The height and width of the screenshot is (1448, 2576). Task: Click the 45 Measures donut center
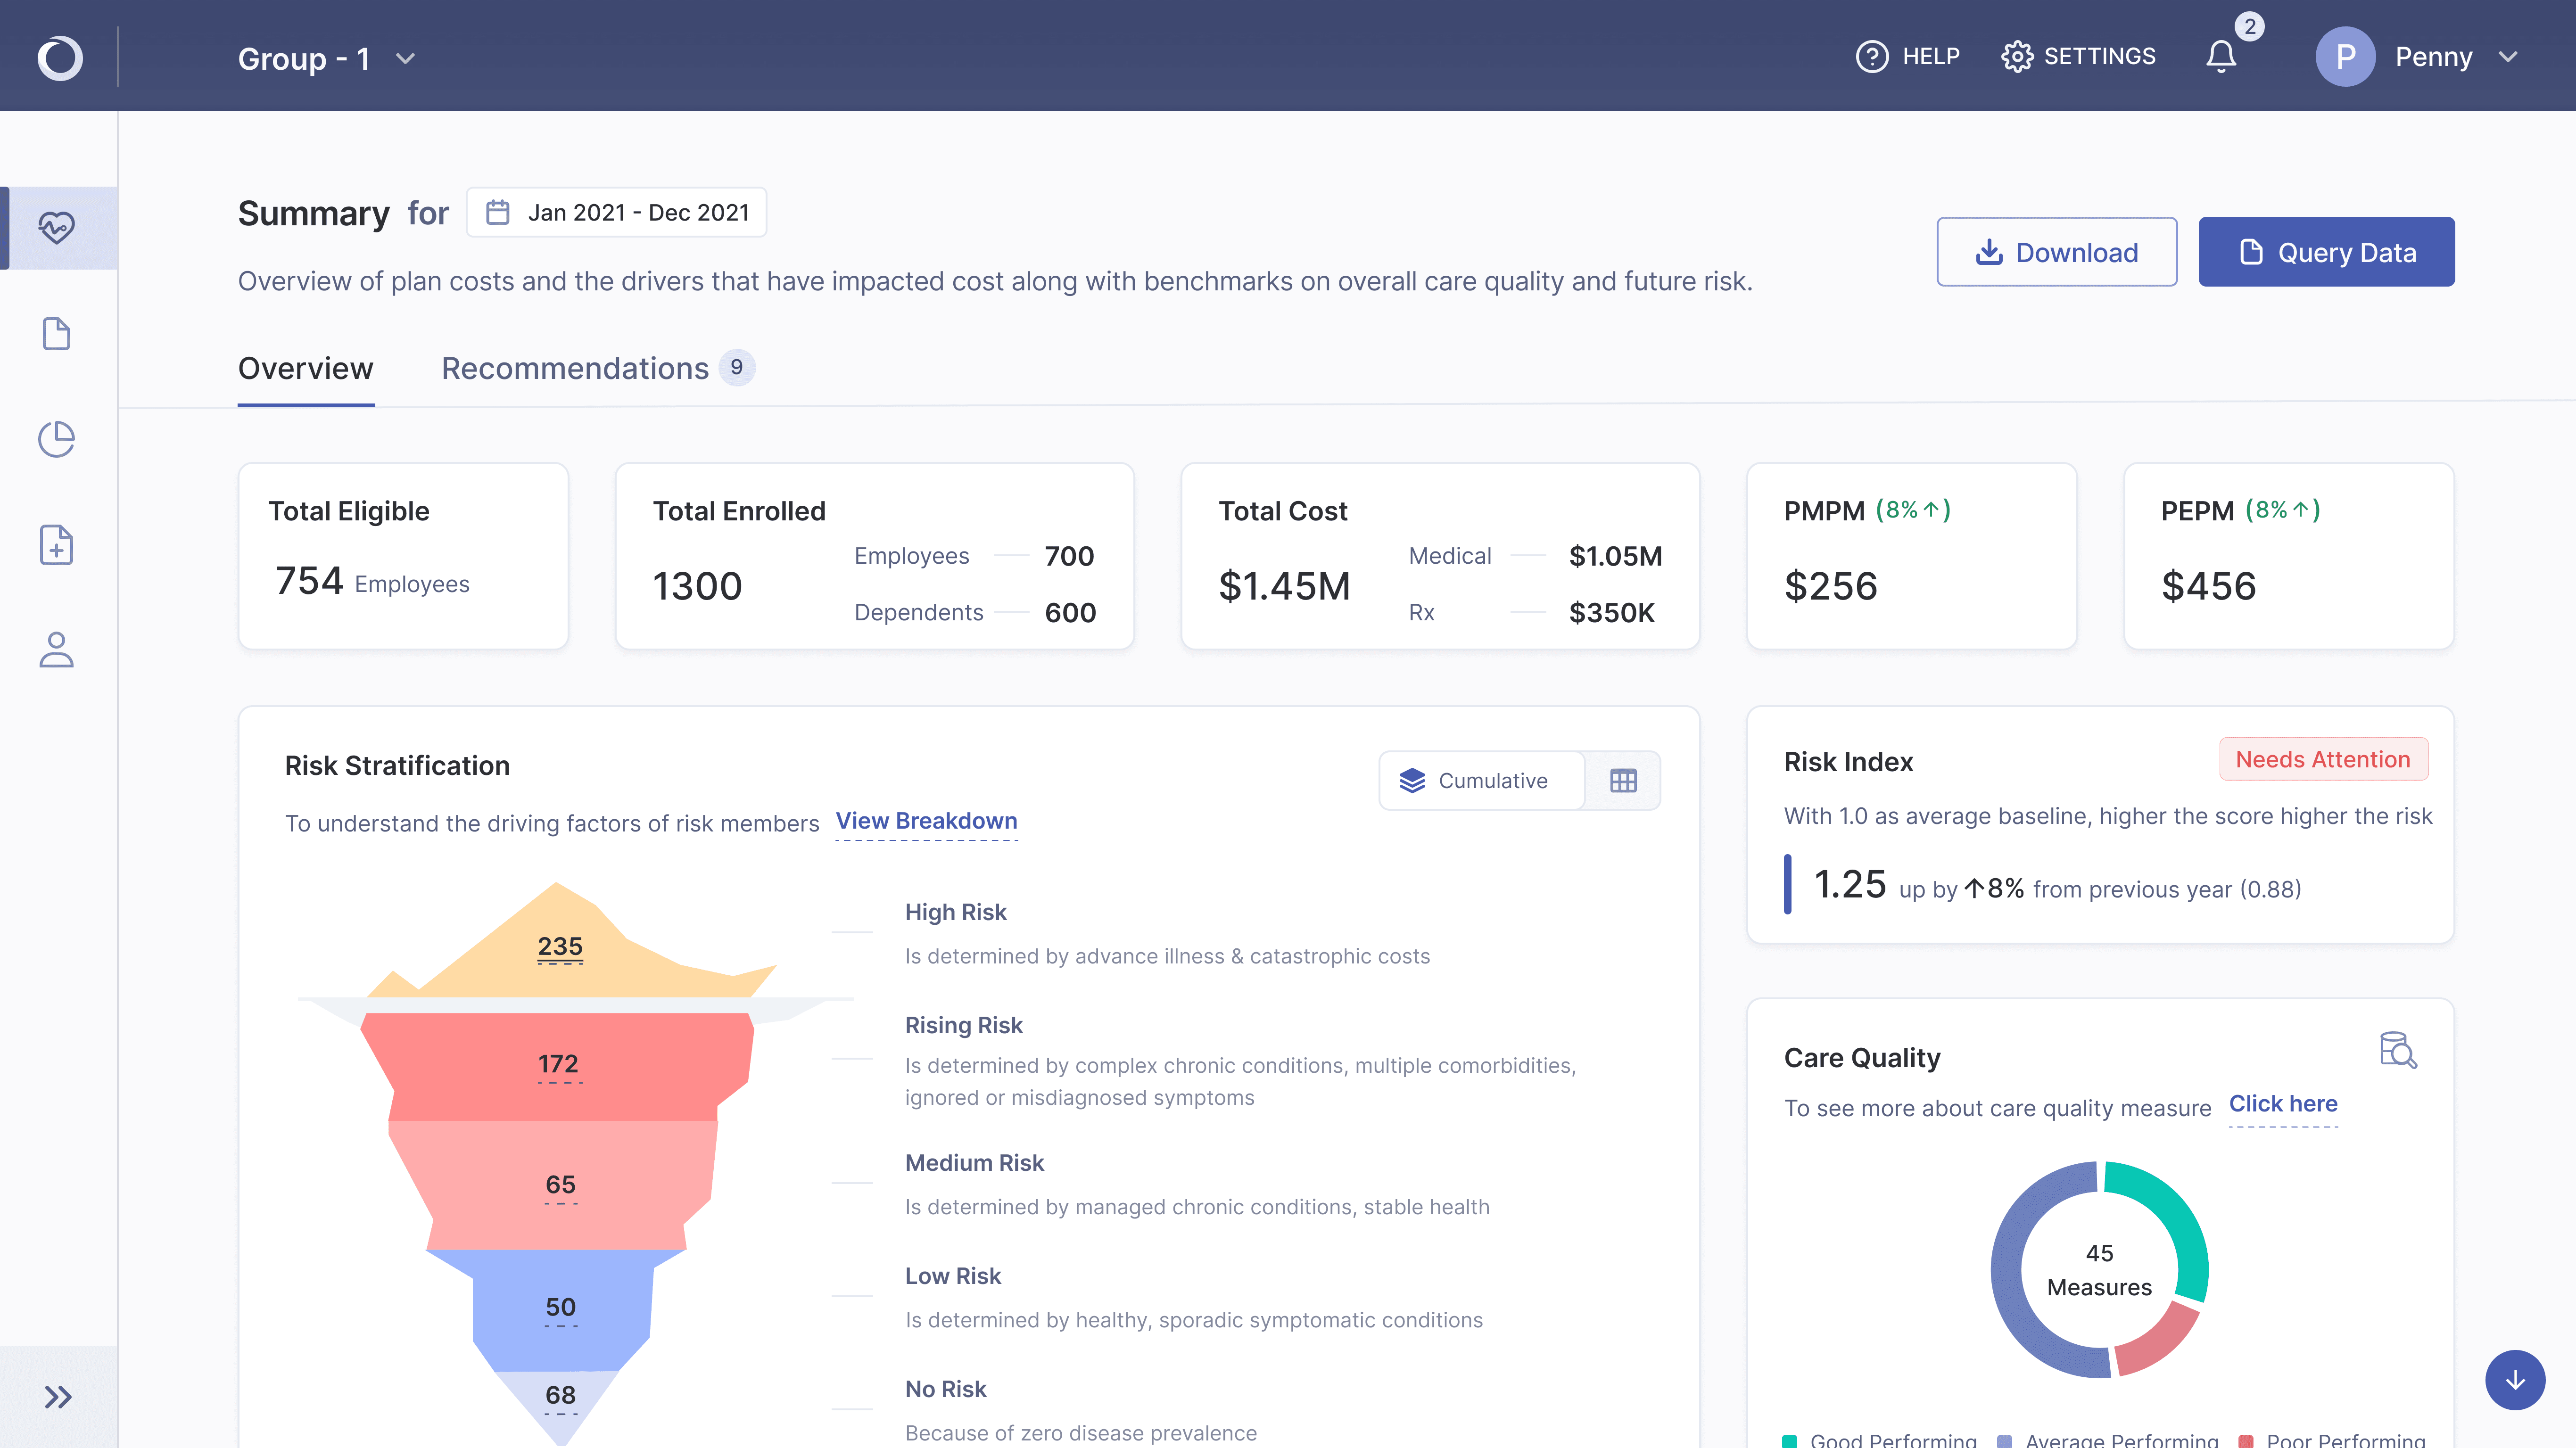coord(2099,1270)
